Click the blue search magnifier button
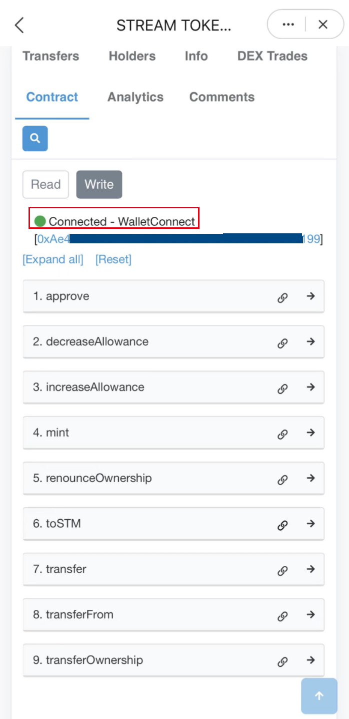This screenshot has width=349, height=719. click(x=35, y=138)
